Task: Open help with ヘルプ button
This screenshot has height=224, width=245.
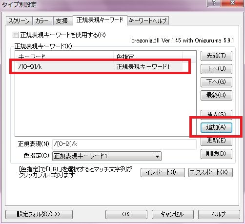Action: 219,214
